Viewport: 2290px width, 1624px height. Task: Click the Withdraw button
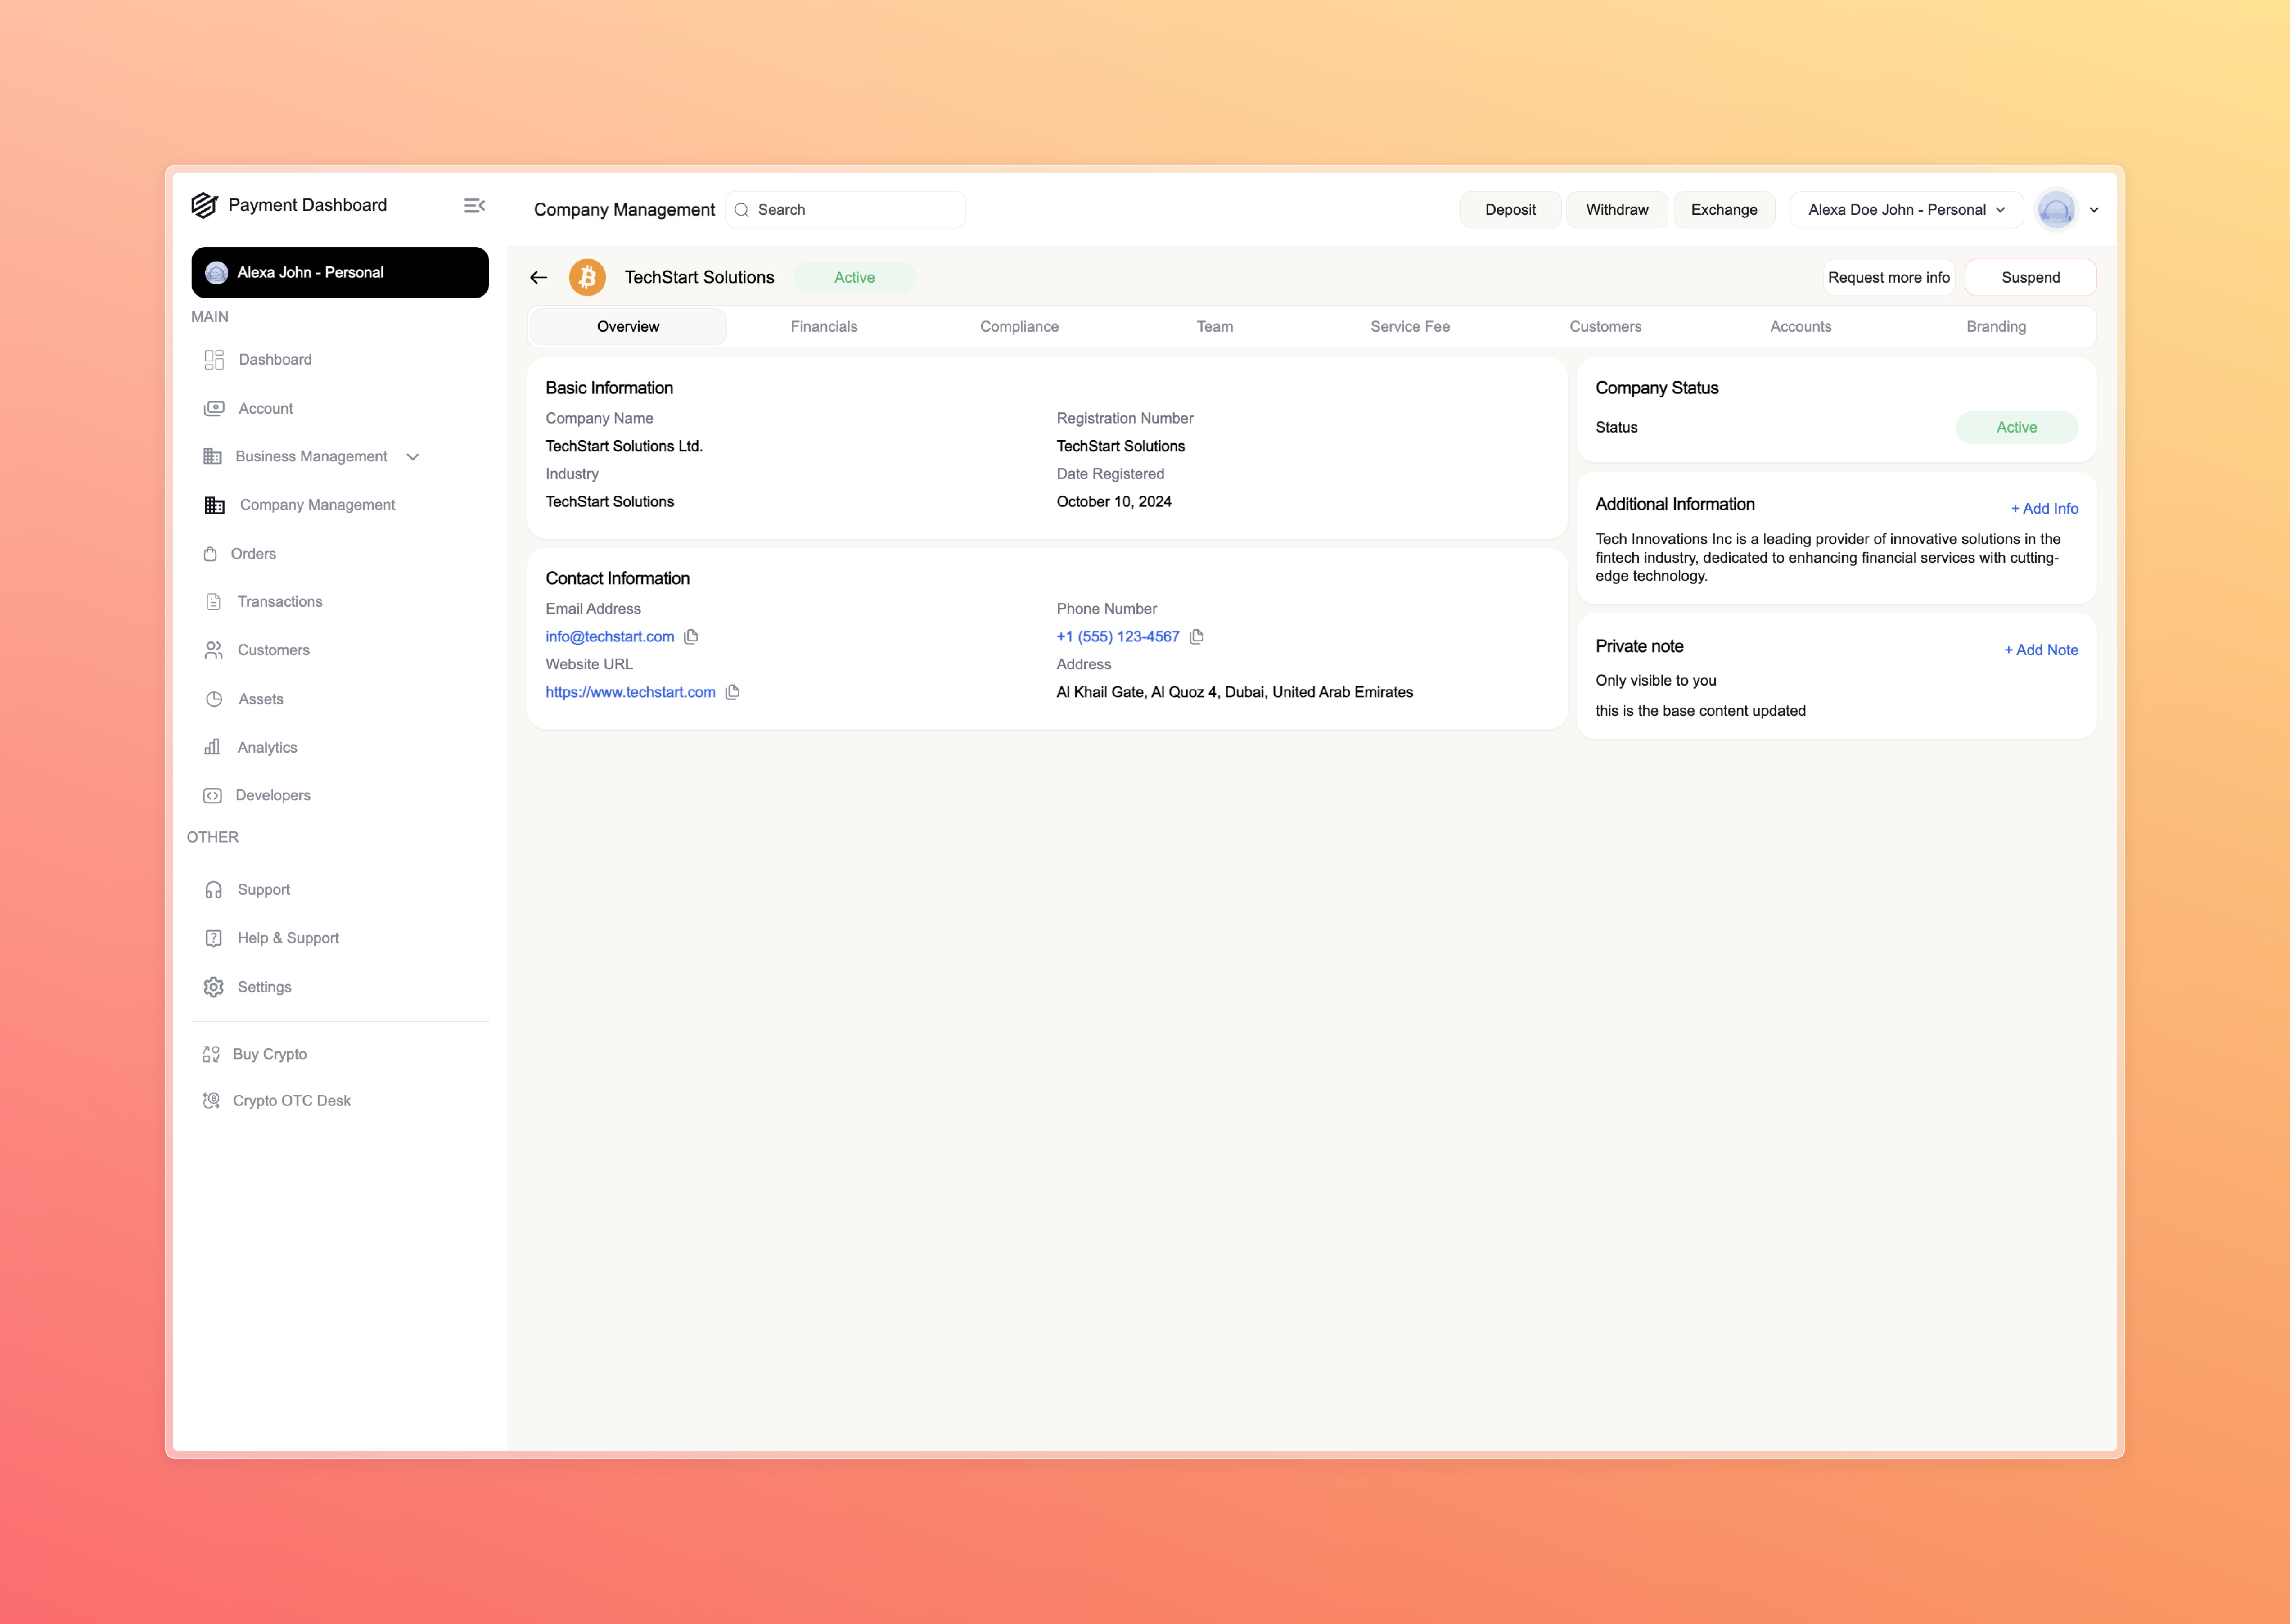point(1617,210)
